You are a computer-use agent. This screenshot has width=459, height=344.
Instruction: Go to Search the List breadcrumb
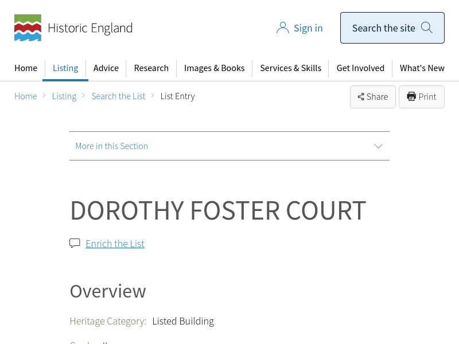(118, 96)
